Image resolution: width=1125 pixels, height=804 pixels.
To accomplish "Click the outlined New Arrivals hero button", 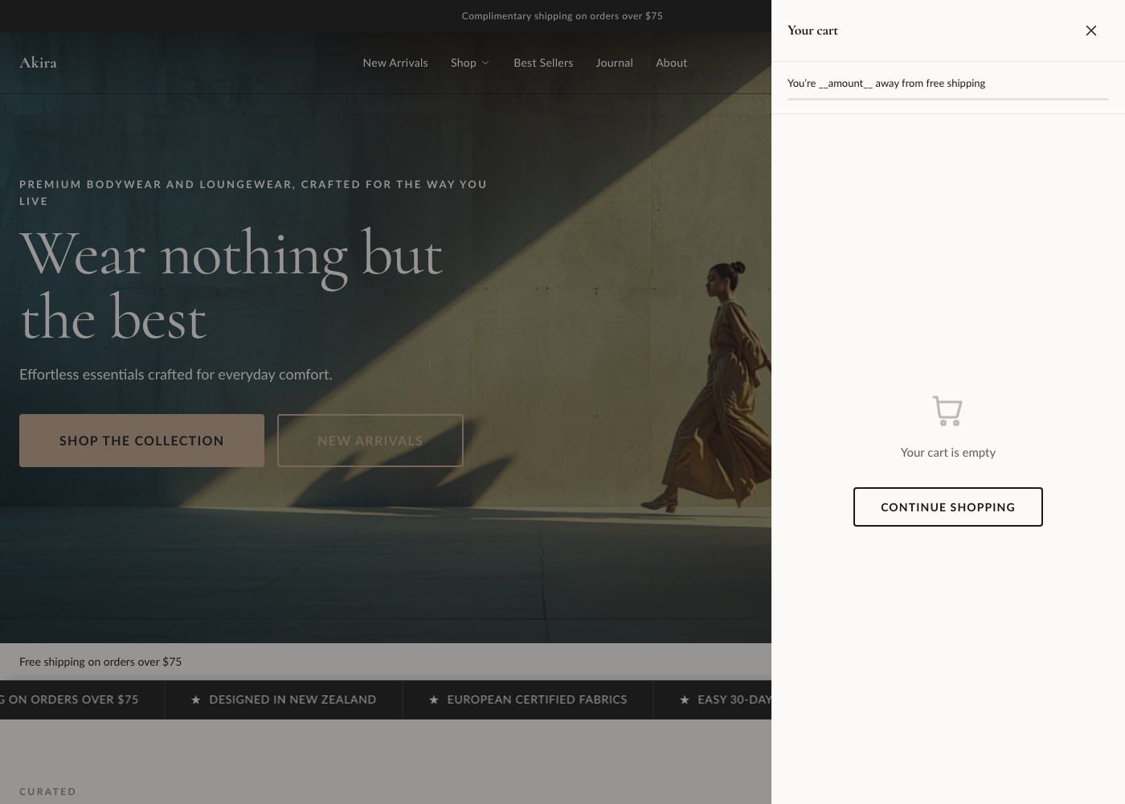I will click(370, 441).
